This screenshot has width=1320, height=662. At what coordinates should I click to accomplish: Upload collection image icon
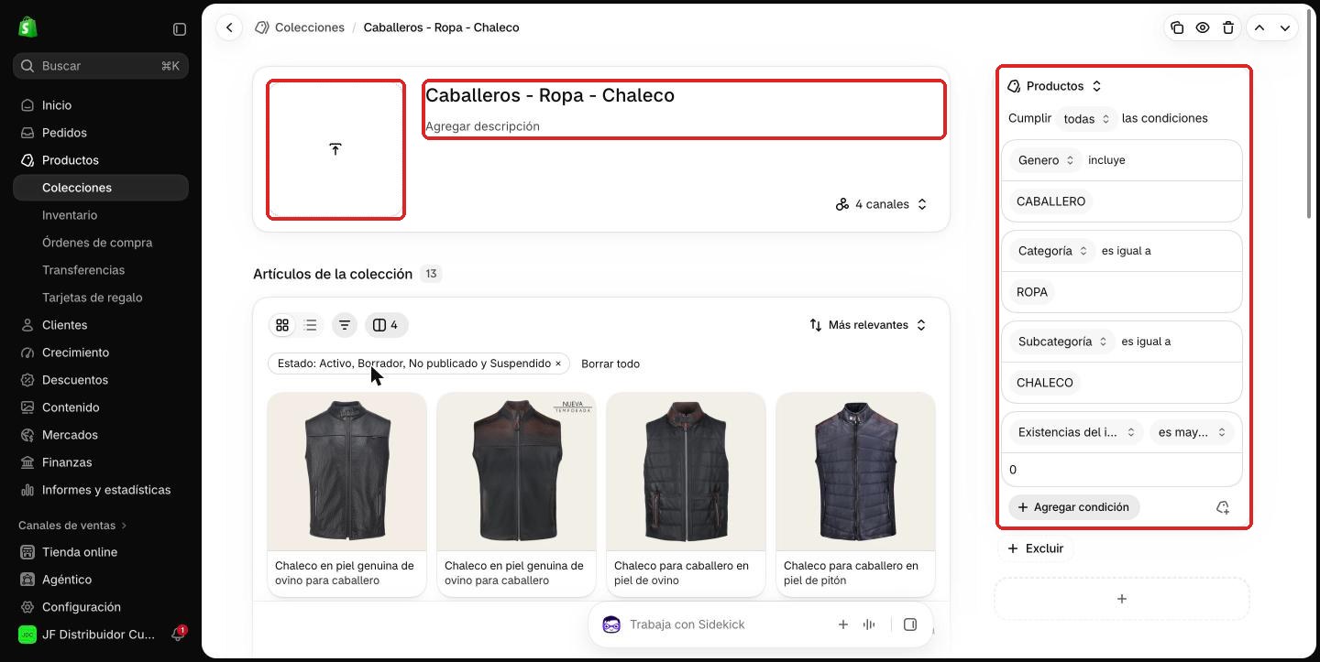pyautogui.click(x=335, y=149)
